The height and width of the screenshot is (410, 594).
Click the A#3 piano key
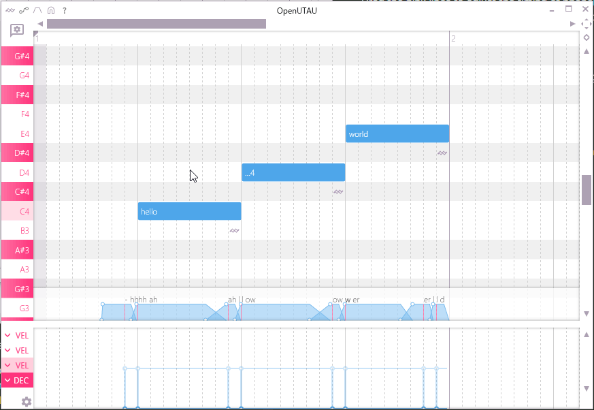pyautogui.click(x=17, y=250)
